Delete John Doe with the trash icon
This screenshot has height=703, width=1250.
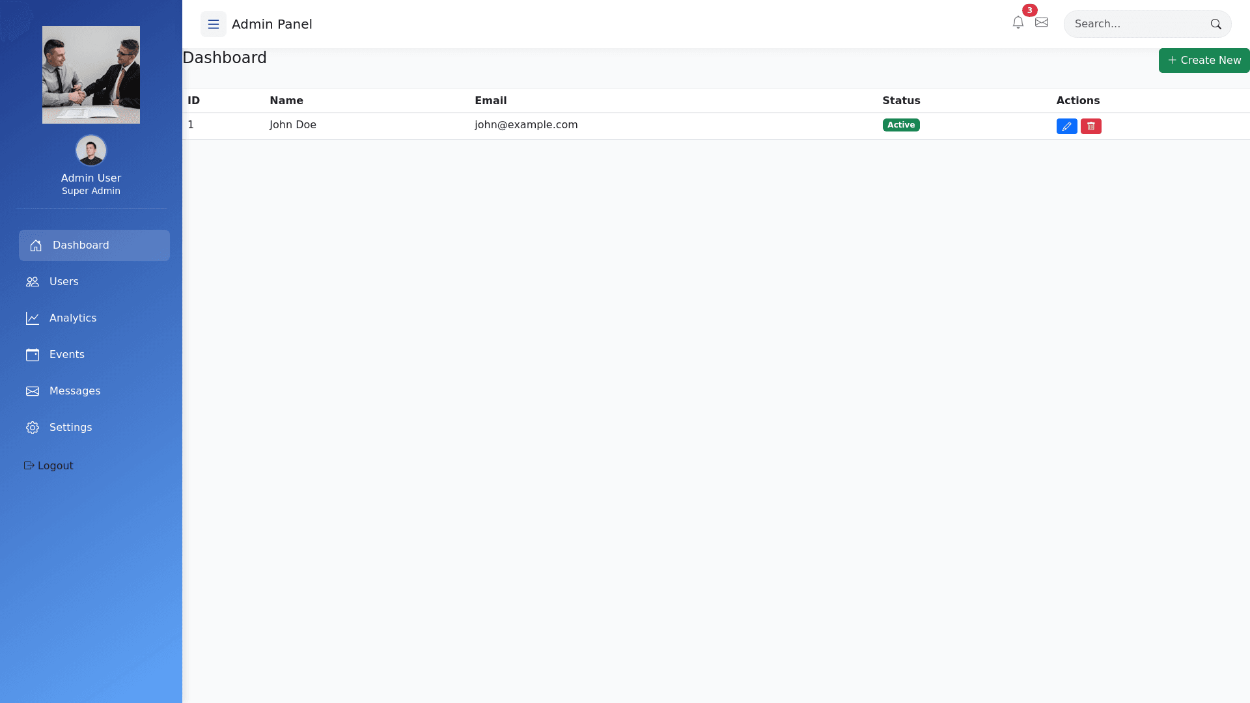pos(1090,126)
